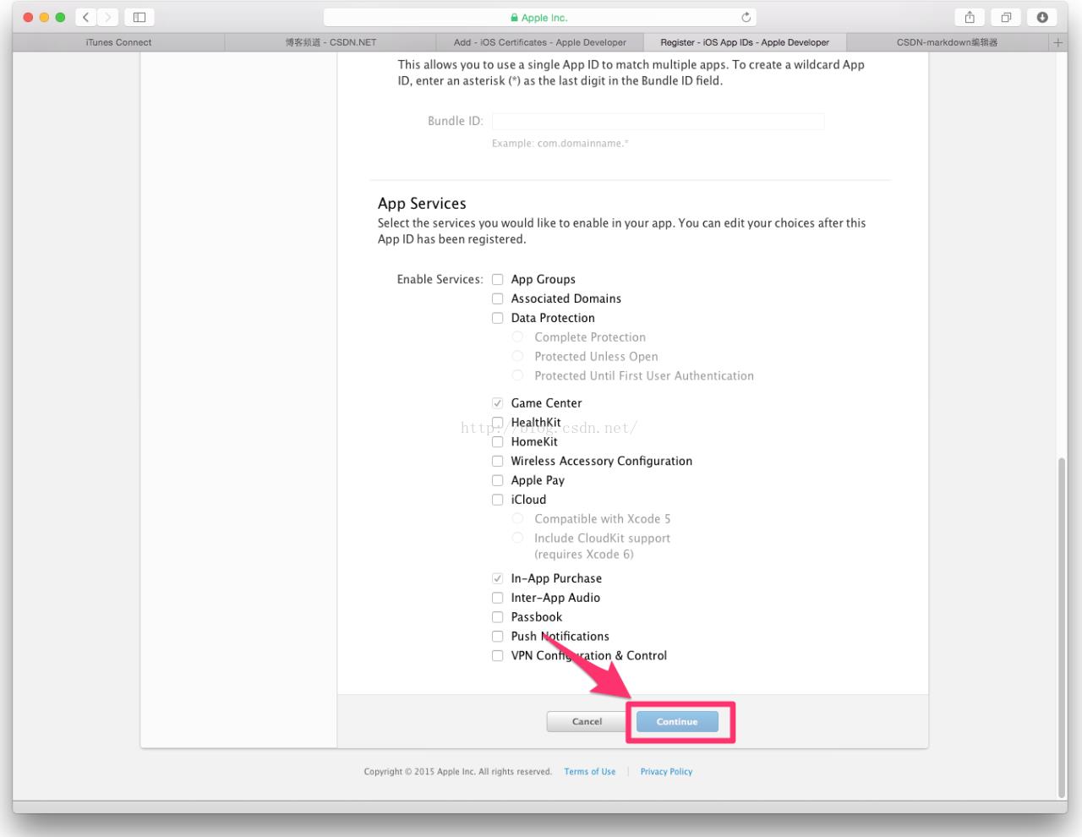Click the blue Continue button

coord(677,721)
